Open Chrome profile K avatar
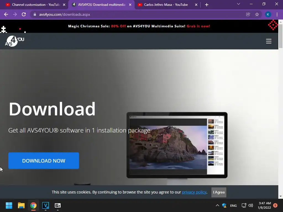The height and width of the screenshot is (212, 283). 268,14
